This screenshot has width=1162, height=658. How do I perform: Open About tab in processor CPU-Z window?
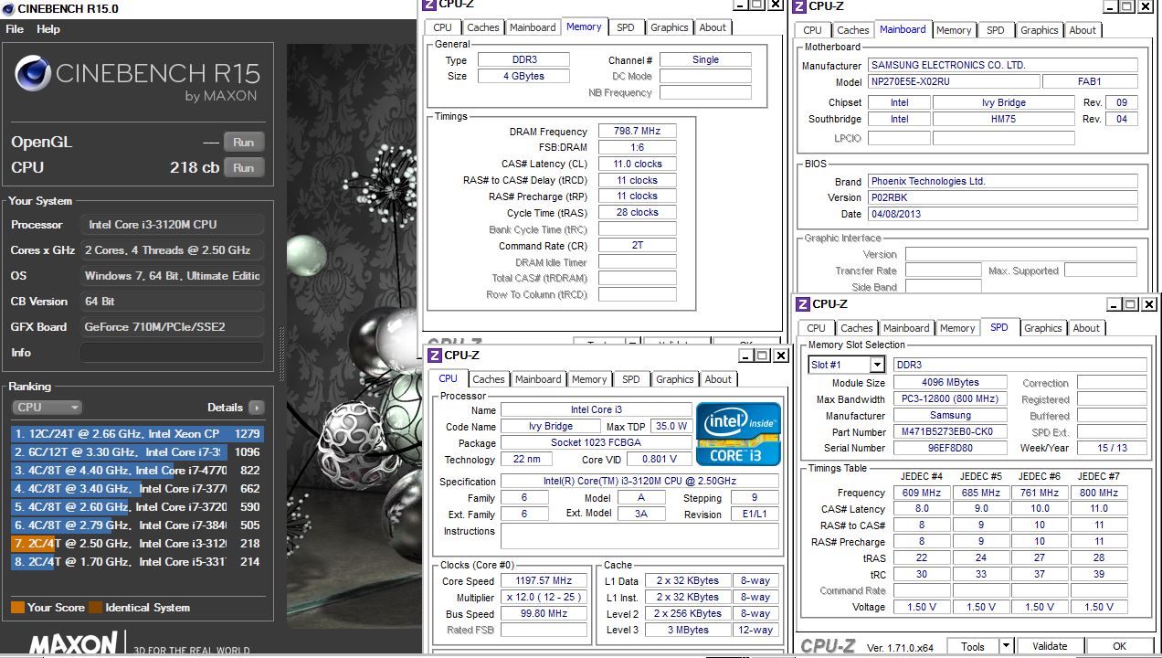click(718, 379)
